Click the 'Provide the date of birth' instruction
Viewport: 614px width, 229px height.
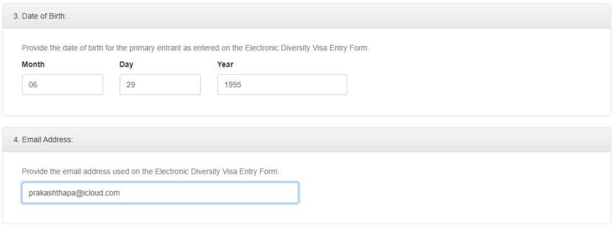195,48
